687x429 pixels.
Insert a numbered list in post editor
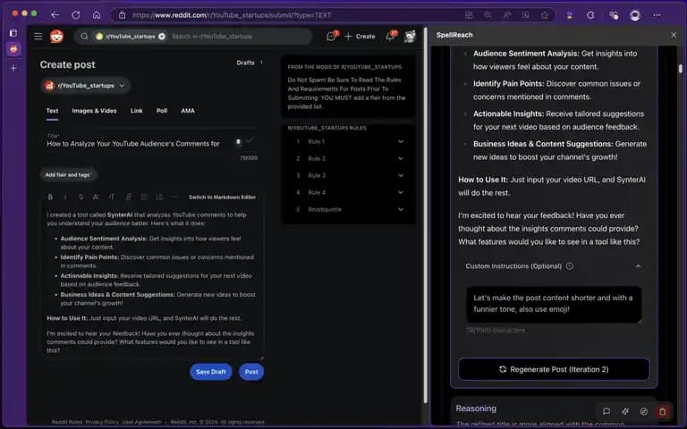[x=159, y=197]
